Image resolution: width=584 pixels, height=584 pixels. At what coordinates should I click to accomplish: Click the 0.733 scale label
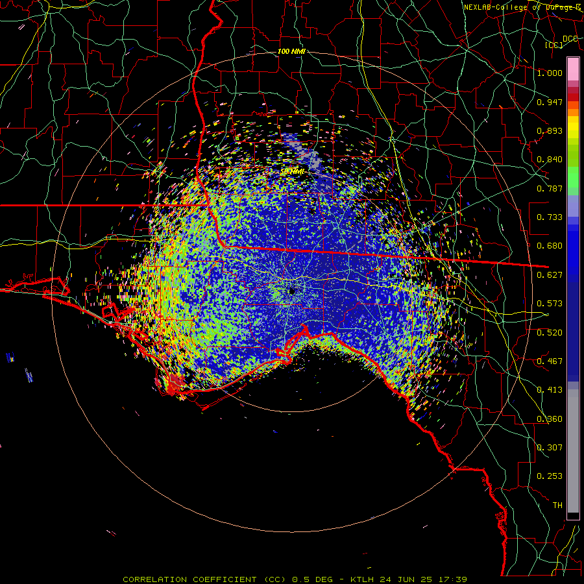(x=550, y=217)
